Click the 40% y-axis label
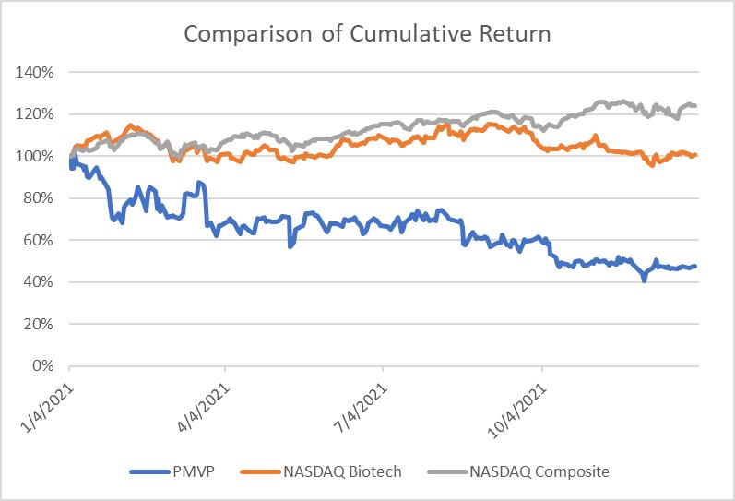The image size is (735, 501). click(39, 282)
